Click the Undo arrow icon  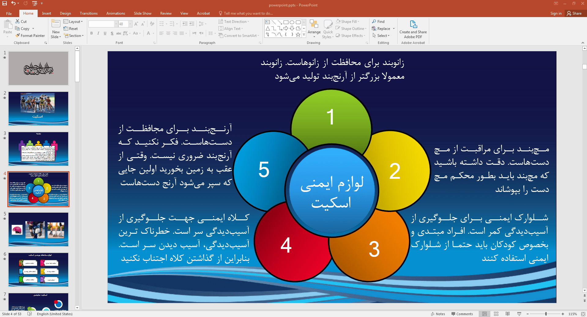click(13, 3)
